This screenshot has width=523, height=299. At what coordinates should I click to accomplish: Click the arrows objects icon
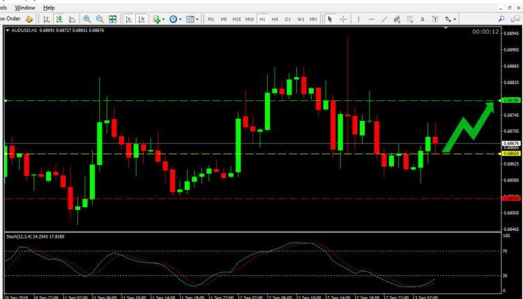pyautogui.click(x=448, y=19)
